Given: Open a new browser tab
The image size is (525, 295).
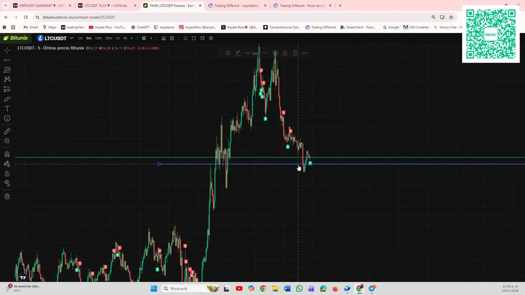Looking at the screenshot, I should point(340,6).
